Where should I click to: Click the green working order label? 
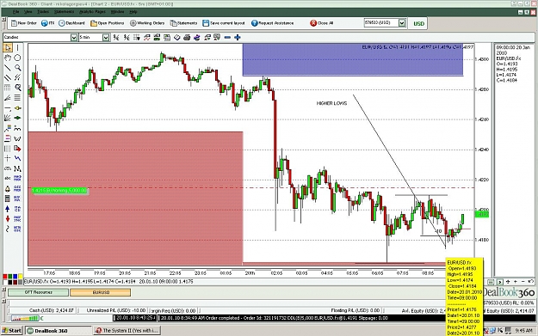(x=59, y=191)
